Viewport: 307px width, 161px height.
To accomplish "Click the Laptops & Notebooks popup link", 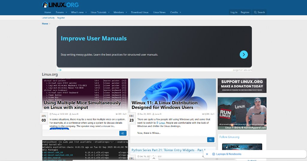I will pyautogui.click(x=228, y=154).
